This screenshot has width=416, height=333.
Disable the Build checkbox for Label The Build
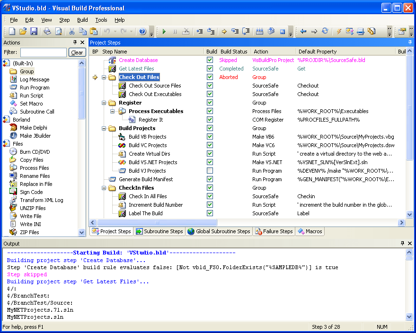click(210, 213)
